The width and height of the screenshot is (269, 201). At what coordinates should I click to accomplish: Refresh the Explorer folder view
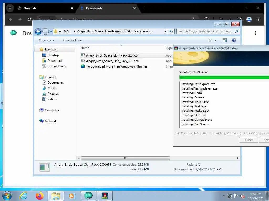(171, 31)
